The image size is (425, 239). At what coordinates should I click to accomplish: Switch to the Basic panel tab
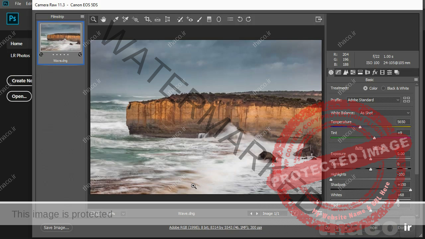pos(331,72)
